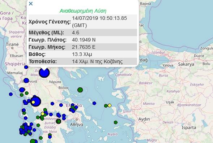This screenshot has height=143, width=213.
Task: Click the İstanbul map label
Action: pos(158,52)
